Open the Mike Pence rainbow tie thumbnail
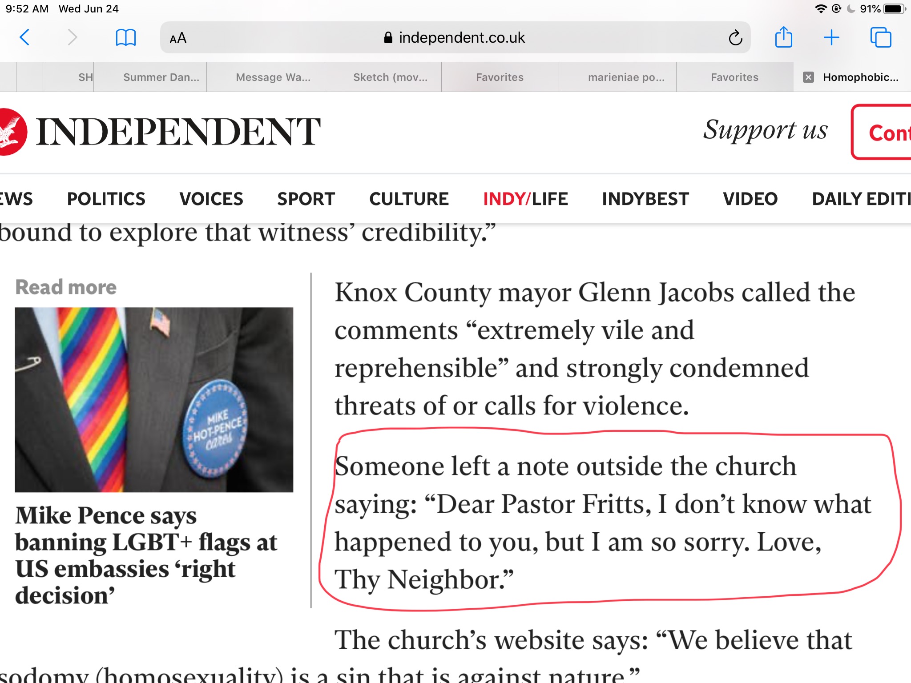The image size is (911, 683). pyautogui.click(x=154, y=399)
